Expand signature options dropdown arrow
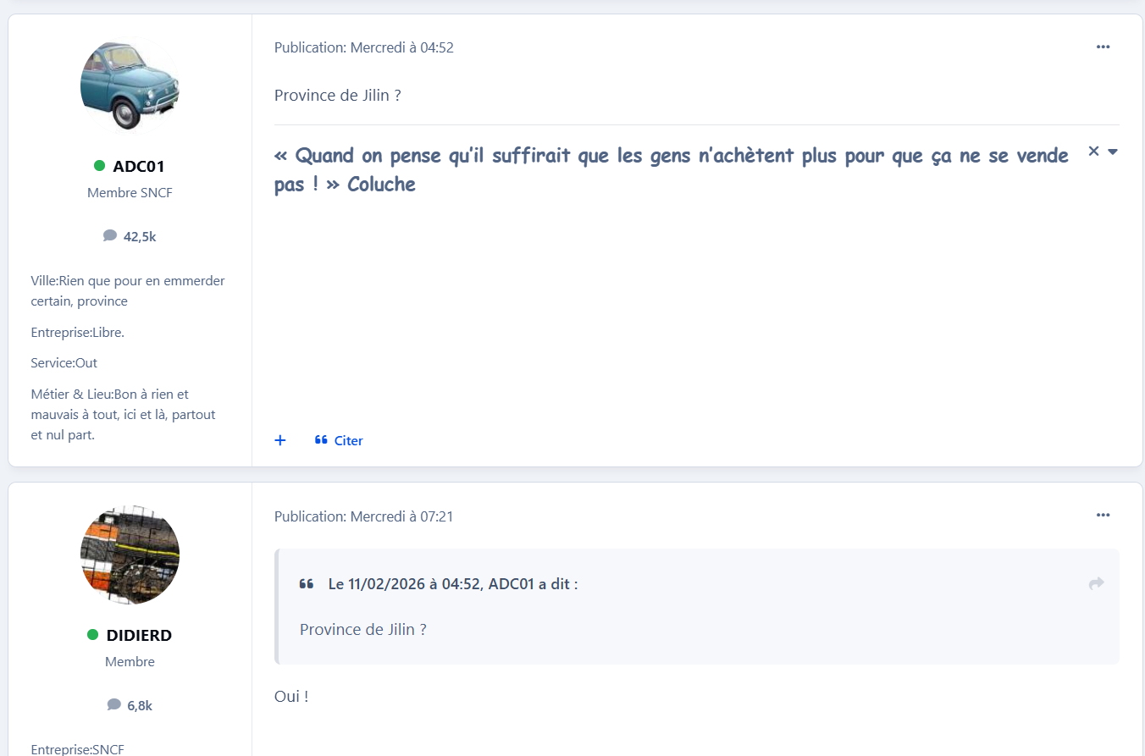This screenshot has width=1145, height=756. 1113,152
